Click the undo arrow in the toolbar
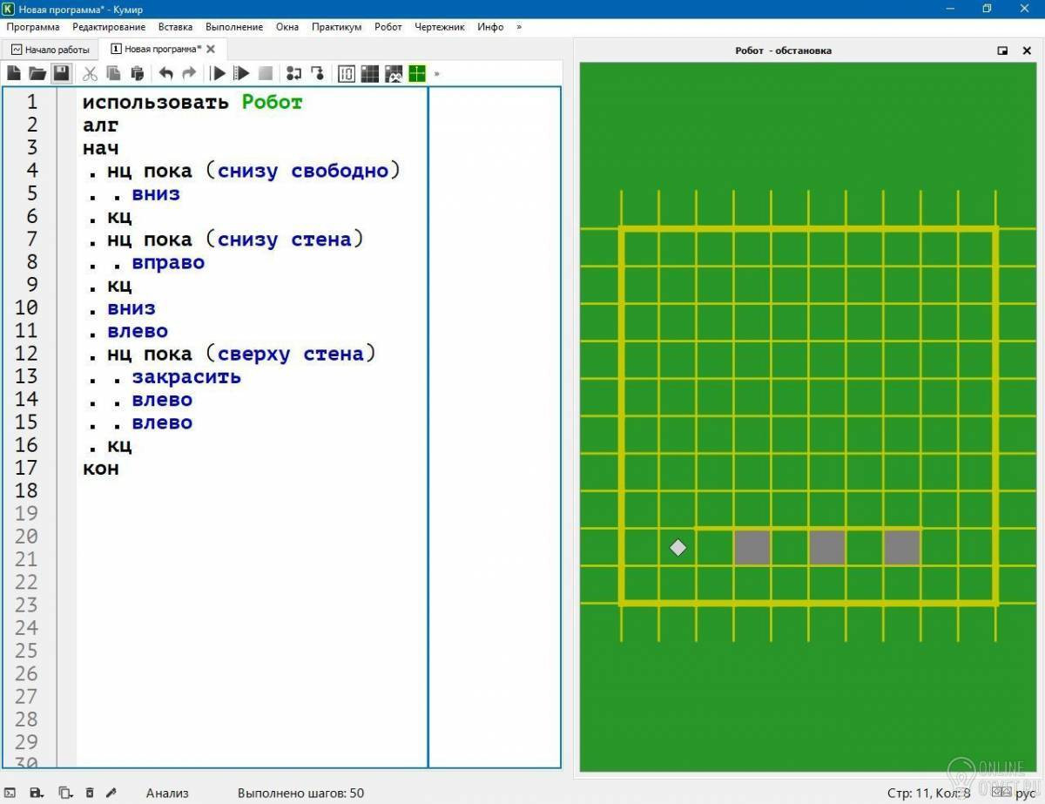The width and height of the screenshot is (1045, 804). point(165,74)
